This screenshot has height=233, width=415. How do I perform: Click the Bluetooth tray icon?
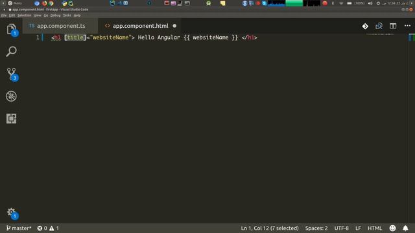pyautogui.click(x=333, y=3)
